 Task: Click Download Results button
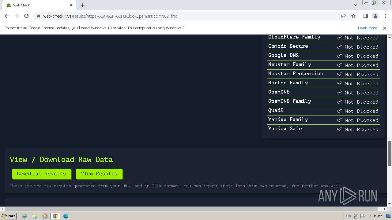tap(42, 174)
